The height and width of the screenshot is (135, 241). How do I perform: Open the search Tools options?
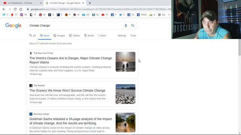(x=133, y=36)
